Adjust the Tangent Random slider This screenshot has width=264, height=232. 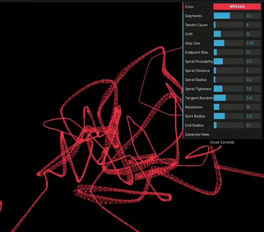[229, 98]
